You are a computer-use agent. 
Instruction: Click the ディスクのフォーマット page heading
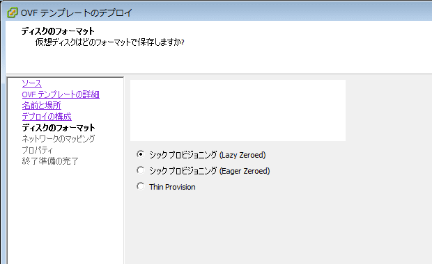58,31
